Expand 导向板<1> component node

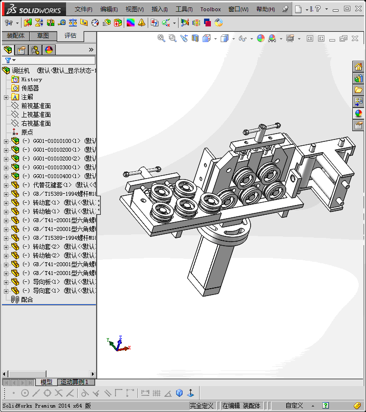(6, 282)
